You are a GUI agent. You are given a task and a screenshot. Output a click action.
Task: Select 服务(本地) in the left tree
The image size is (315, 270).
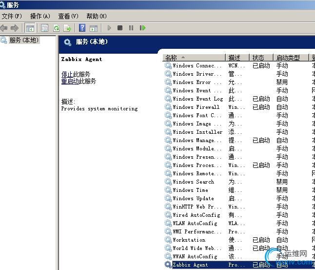pyautogui.click(x=24, y=40)
